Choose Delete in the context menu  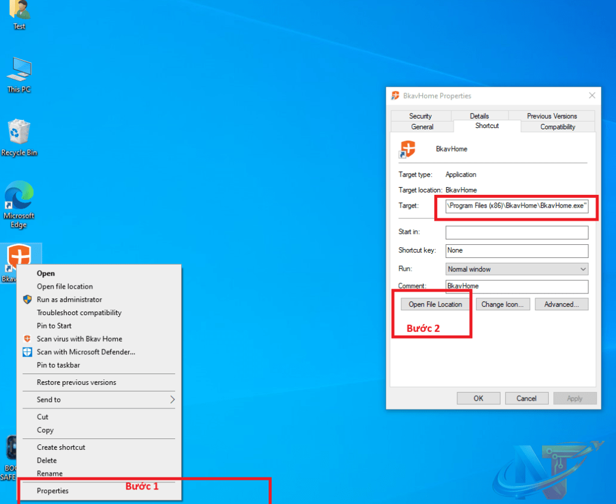tap(99, 460)
